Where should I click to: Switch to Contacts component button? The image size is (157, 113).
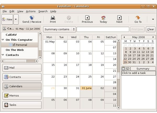(x=22, y=77)
